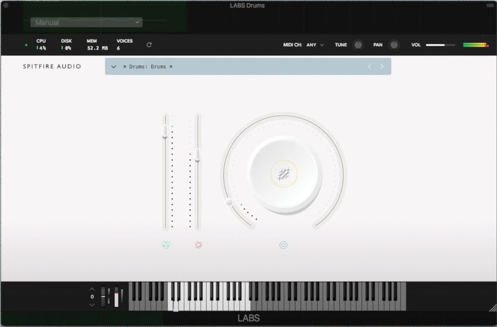Go to next preset with the right chevron
Screen dimensions: 497x327
pyautogui.click(x=382, y=66)
